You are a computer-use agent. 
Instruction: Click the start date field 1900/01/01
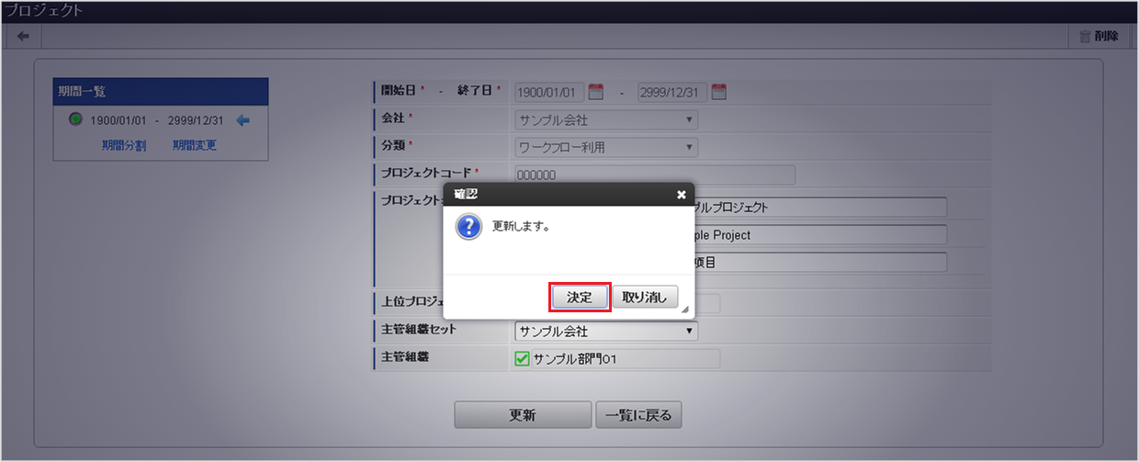549,92
